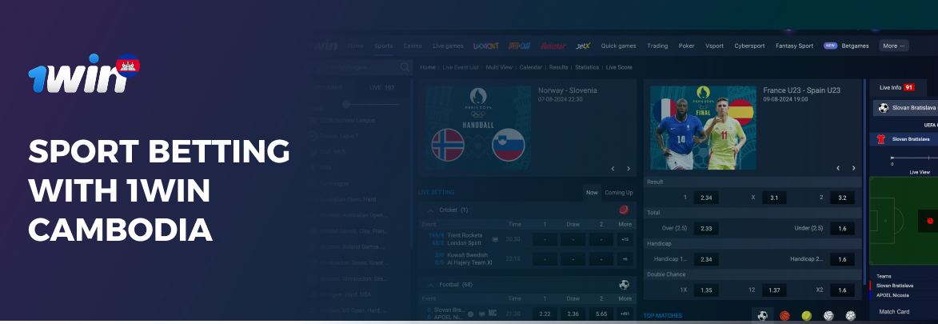
Task: Switch to the Now tab in Live Betting
Action: [592, 193]
